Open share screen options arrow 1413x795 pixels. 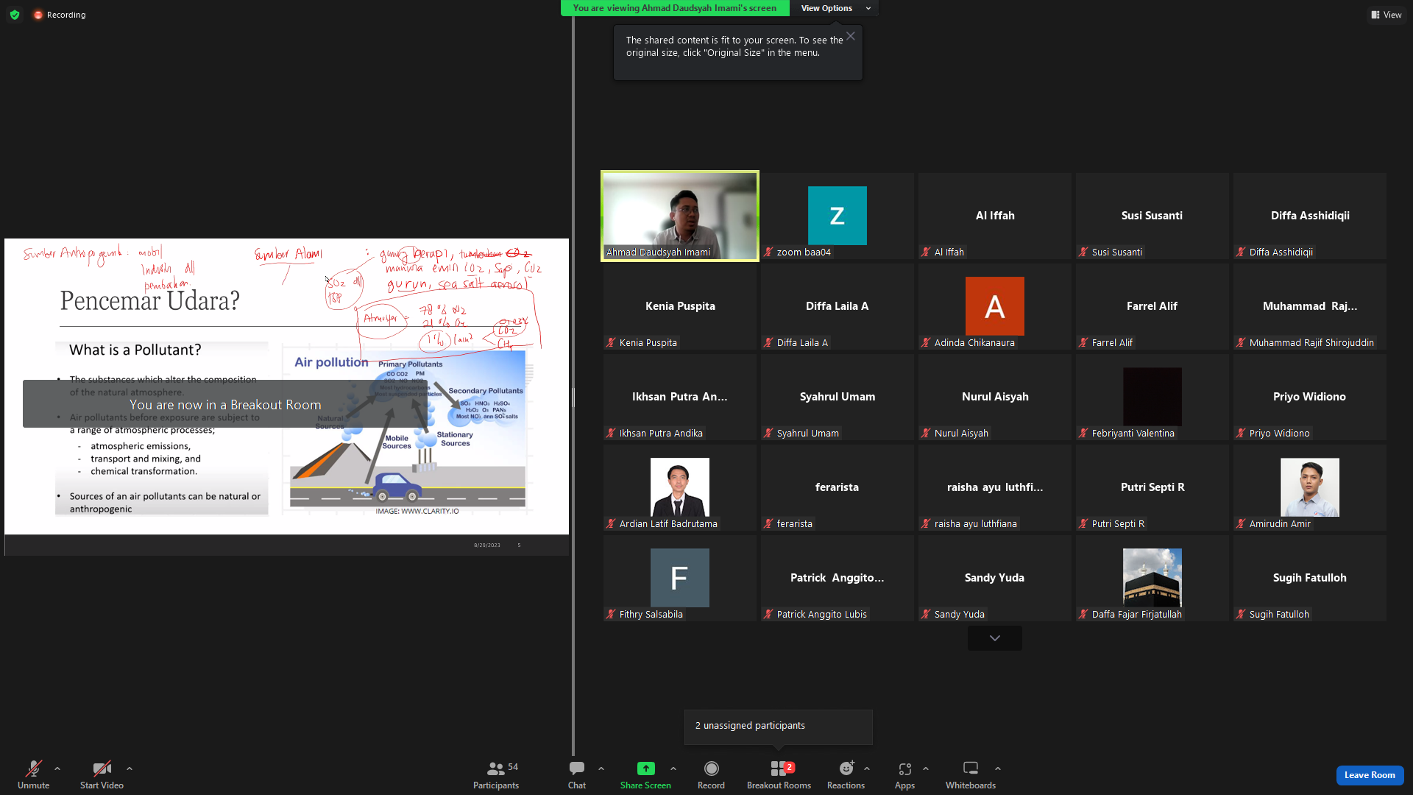tap(673, 768)
